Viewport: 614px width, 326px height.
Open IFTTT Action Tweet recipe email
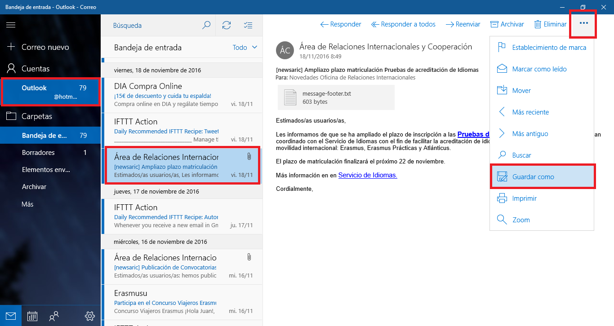[x=182, y=130]
